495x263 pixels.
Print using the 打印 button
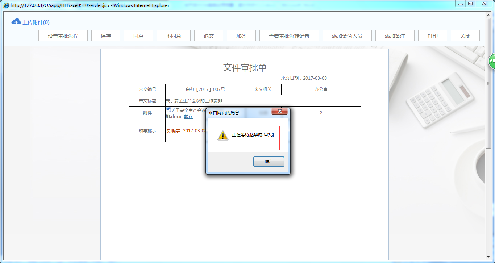point(433,36)
